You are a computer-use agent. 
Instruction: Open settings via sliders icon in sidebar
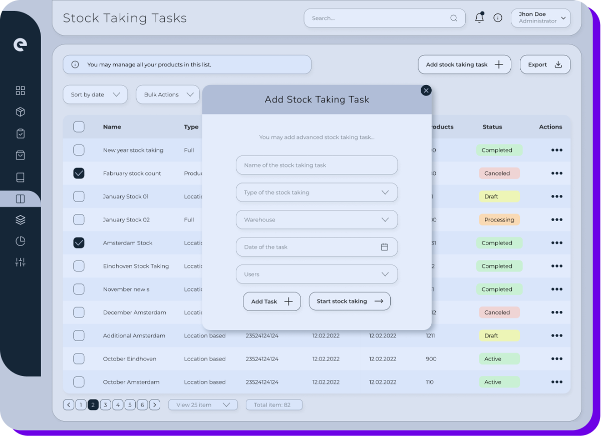pyautogui.click(x=20, y=262)
